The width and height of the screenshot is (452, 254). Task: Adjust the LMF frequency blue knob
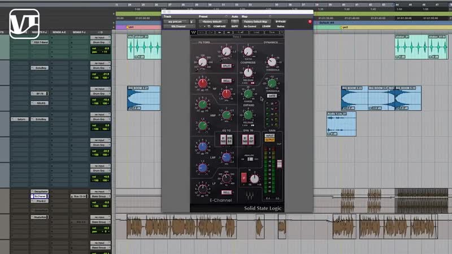point(227,157)
